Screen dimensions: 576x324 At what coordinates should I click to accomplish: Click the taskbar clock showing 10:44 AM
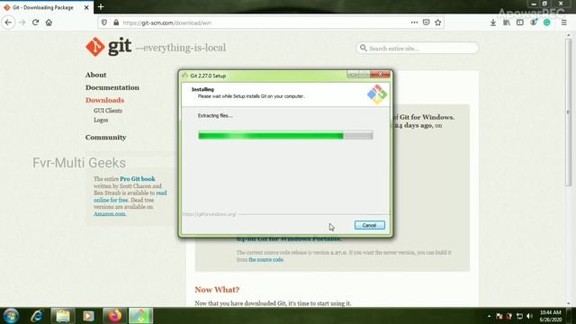pyautogui.click(x=551, y=316)
